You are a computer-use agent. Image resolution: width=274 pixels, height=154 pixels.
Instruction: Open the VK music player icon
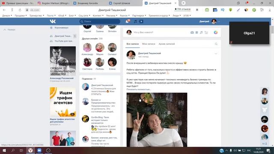tap(135, 21)
